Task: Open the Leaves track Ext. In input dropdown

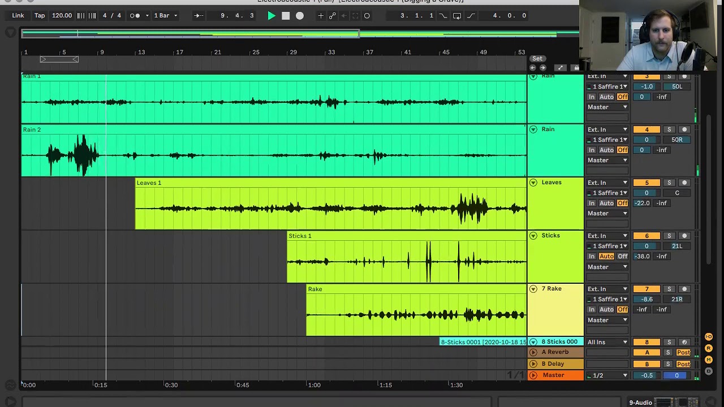Action: click(x=607, y=183)
